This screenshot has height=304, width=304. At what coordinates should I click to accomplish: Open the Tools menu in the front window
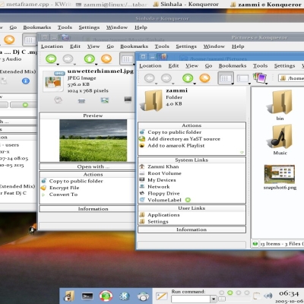coord(260,66)
